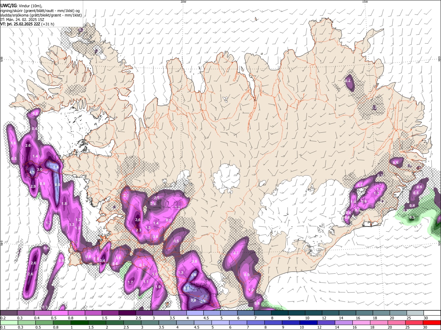Select the lower legend swatch labeled 0.8
The width and height of the screenshot is (441, 330).
(x=62, y=322)
